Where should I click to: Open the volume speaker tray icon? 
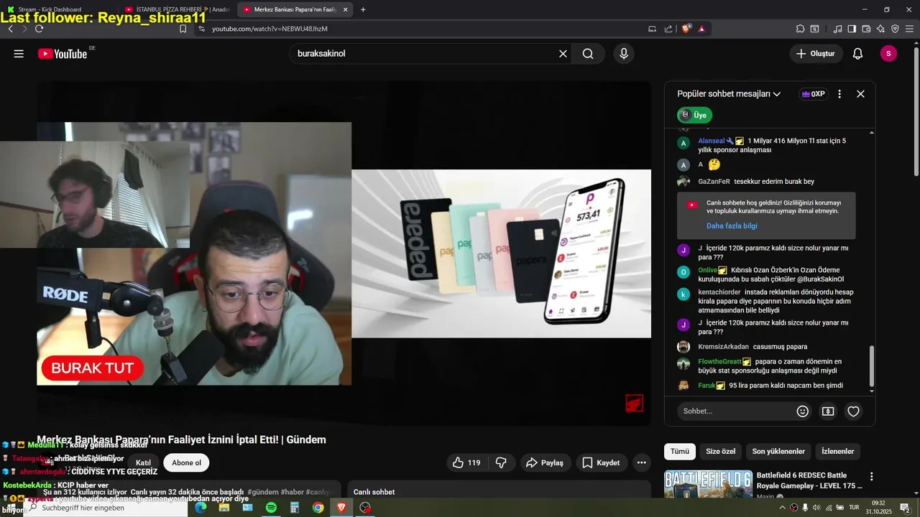pyautogui.click(x=817, y=508)
